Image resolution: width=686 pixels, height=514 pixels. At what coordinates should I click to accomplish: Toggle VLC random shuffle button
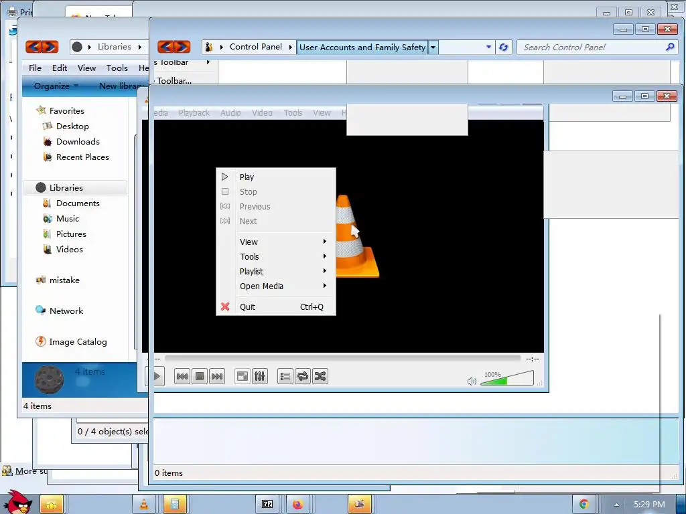[x=320, y=376]
